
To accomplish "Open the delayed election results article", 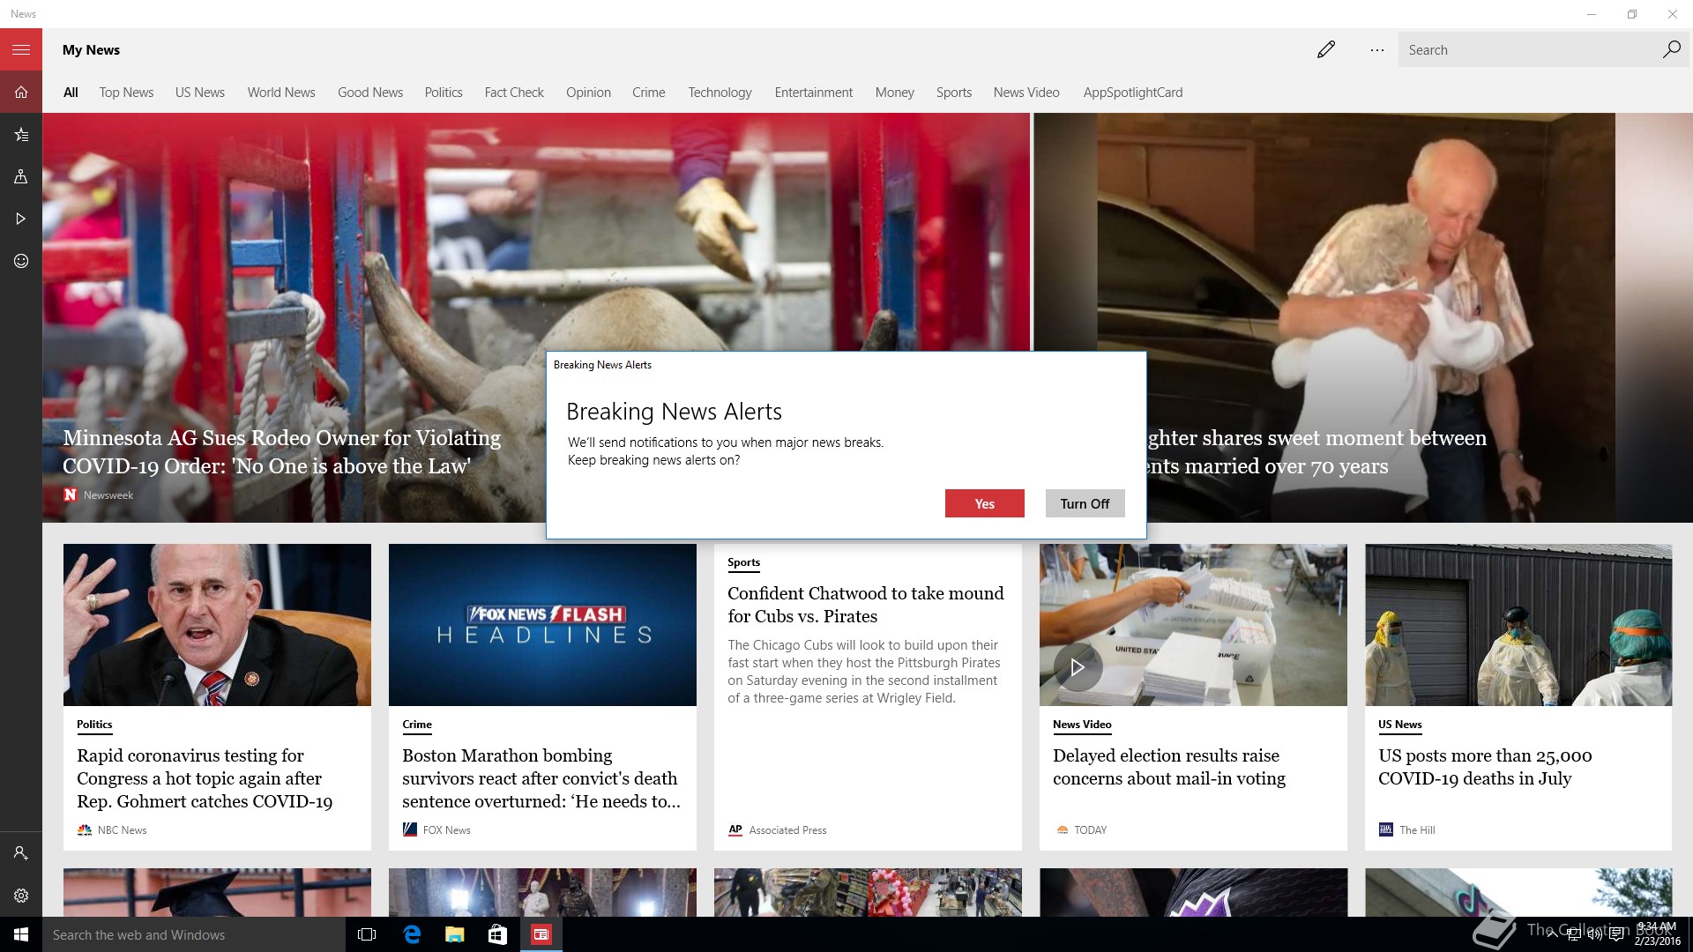I will (1169, 767).
